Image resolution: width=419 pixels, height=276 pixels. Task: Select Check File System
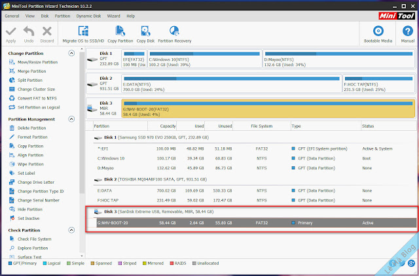coord(30,239)
